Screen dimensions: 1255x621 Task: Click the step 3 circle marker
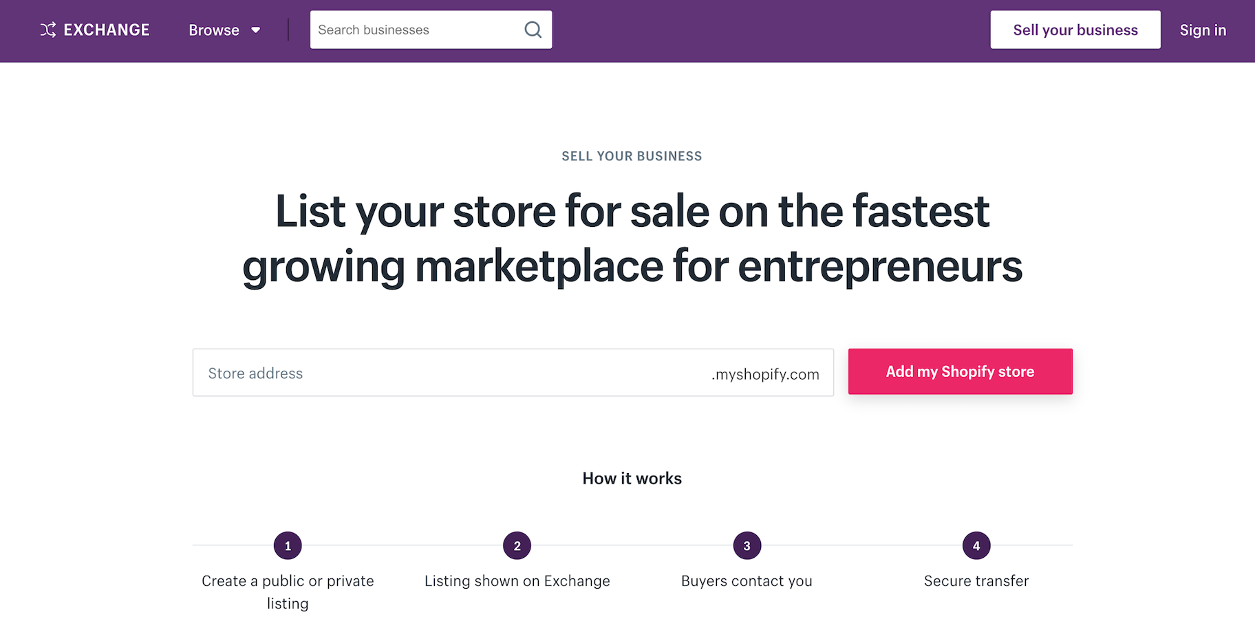tap(747, 546)
